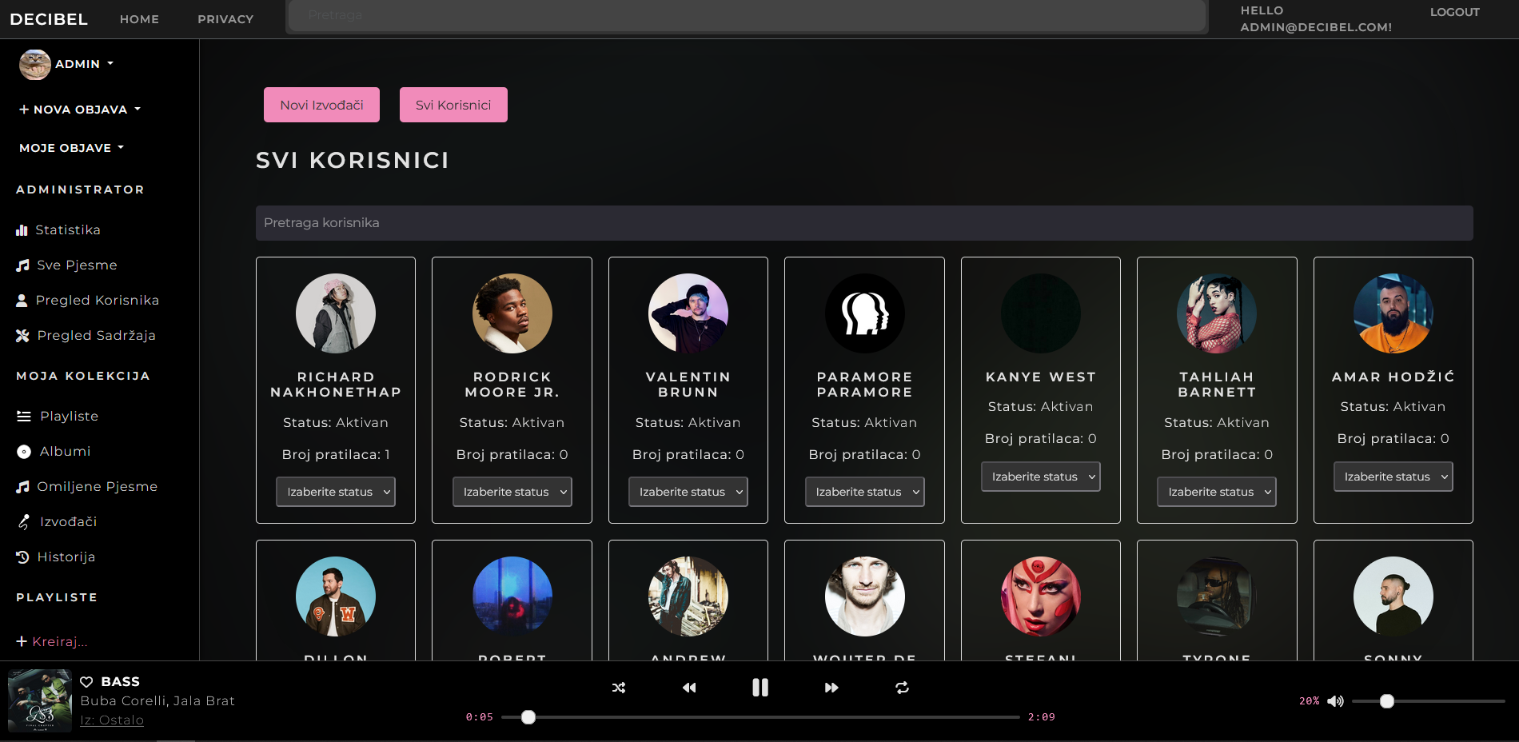Open status dropdown for Kanye West
Image resolution: width=1519 pixels, height=742 pixels.
(1041, 477)
